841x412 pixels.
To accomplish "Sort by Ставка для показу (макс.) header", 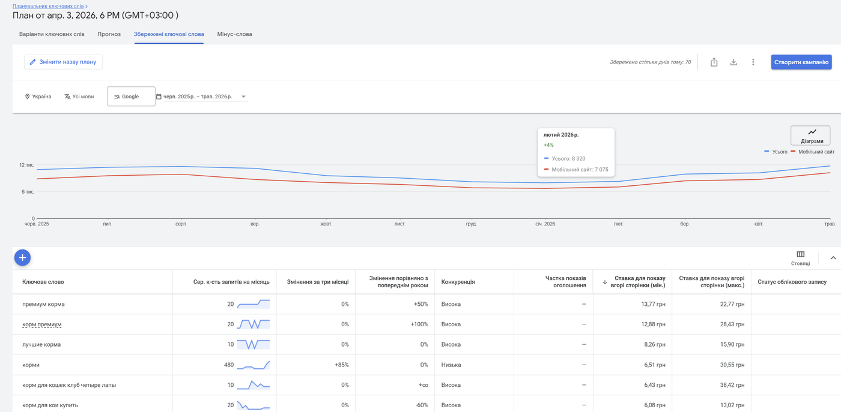I will [x=712, y=282].
